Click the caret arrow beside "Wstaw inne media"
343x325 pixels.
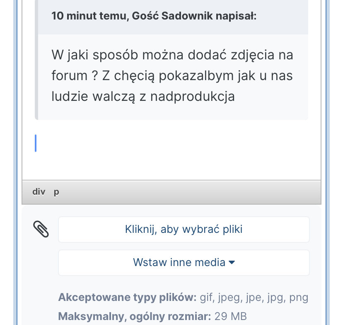click(232, 262)
